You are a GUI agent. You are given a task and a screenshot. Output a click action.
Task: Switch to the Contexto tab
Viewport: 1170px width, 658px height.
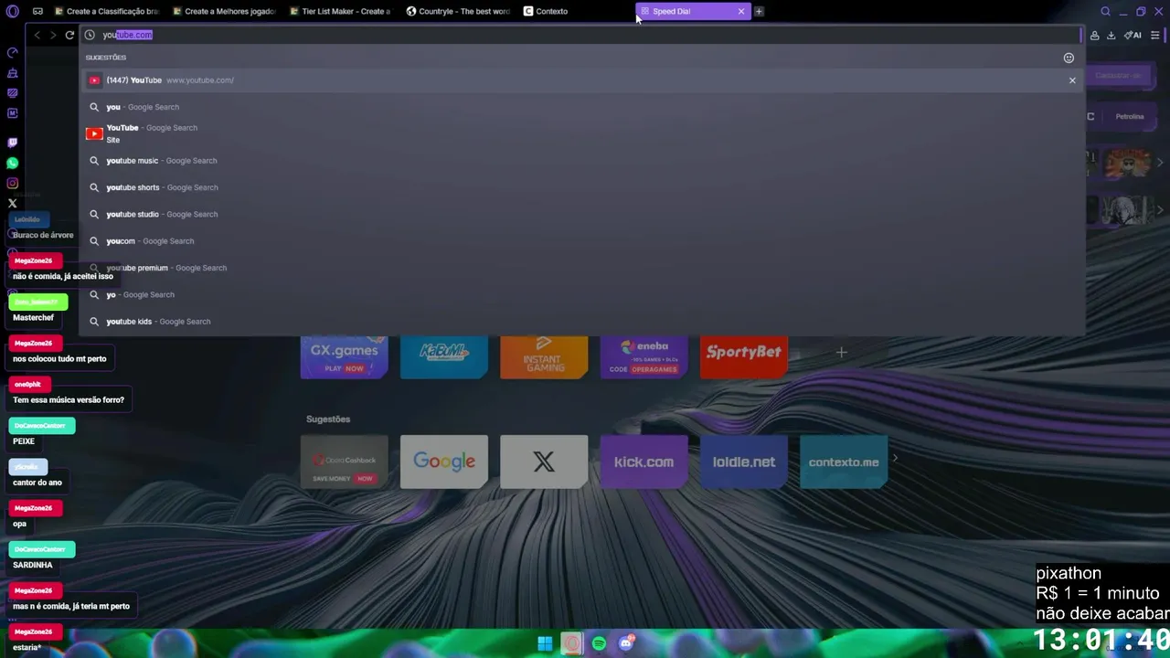tap(574, 11)
